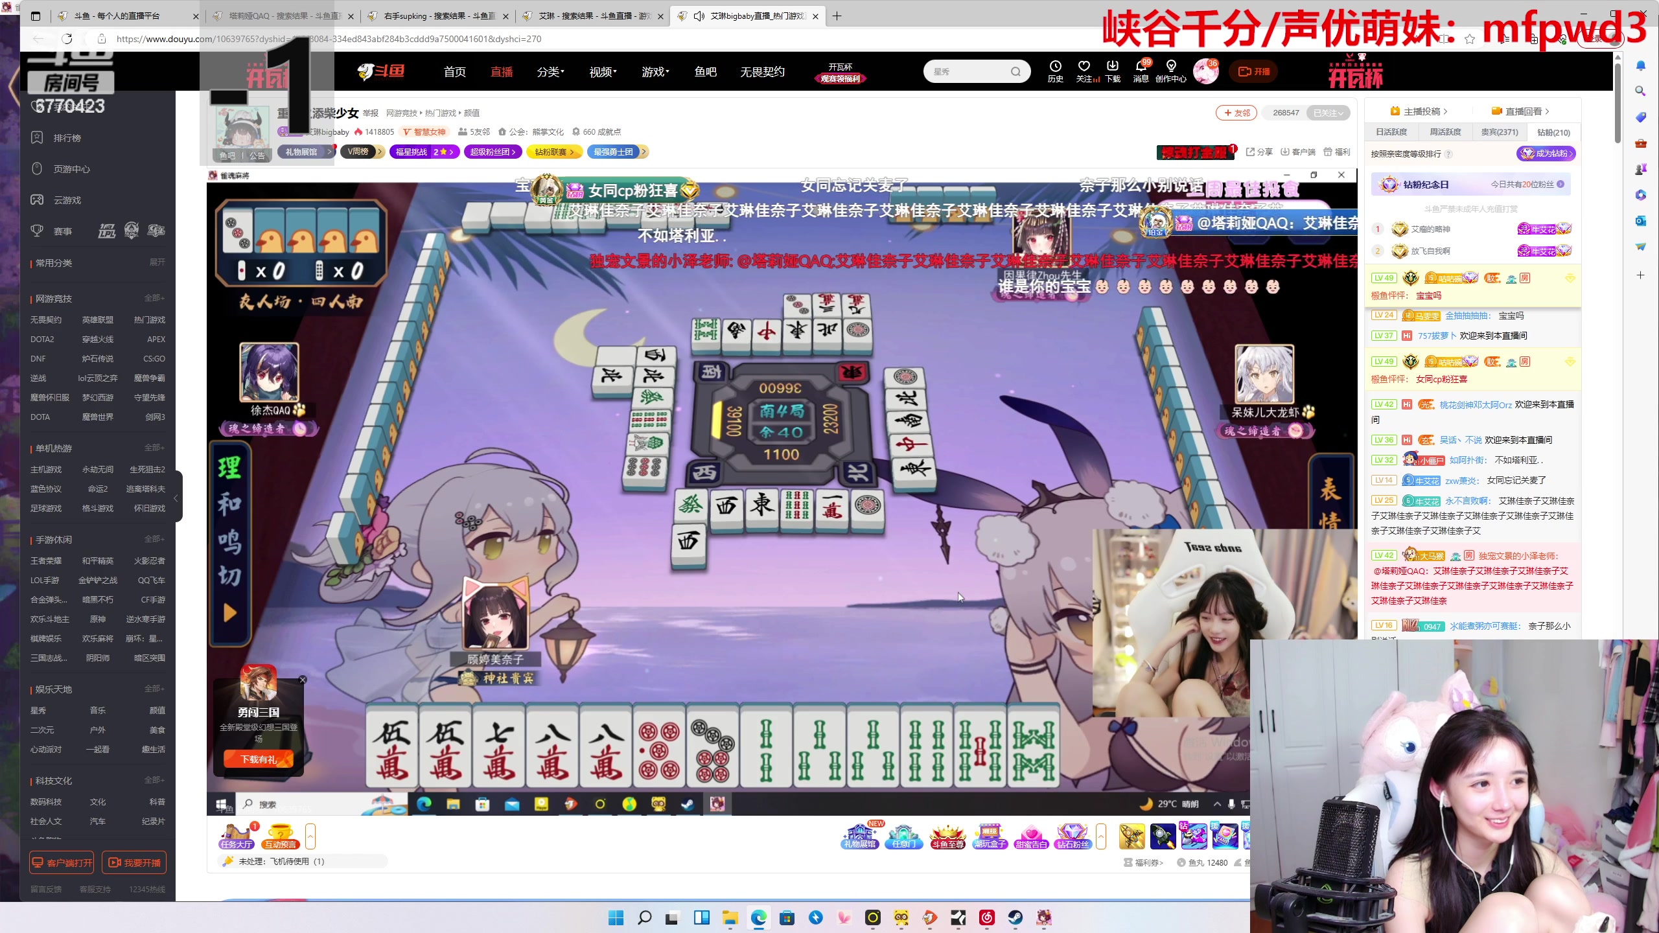Click the 成为钻粉 button
The height and width of the screenshot is (933, 1659).
[x=1546, y=154]
